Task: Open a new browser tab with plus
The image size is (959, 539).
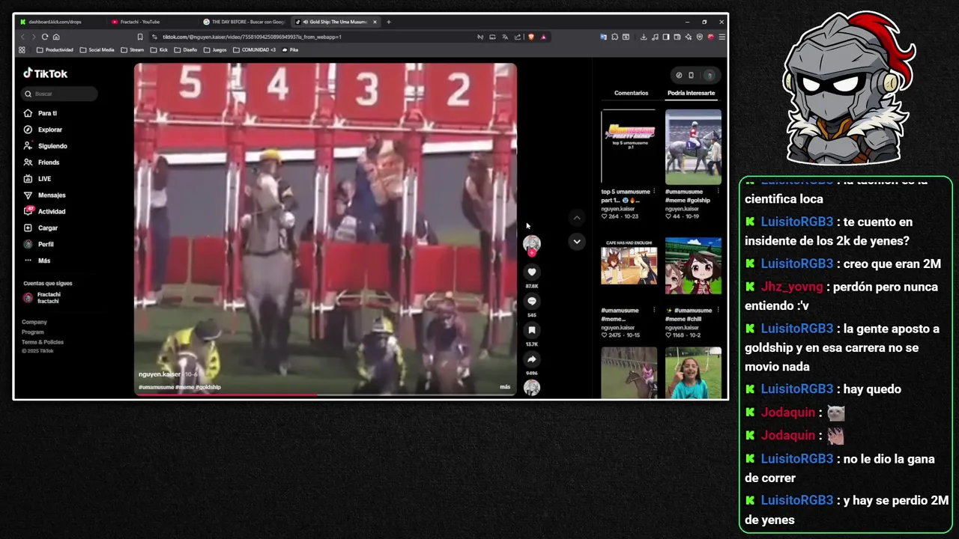Action: pyautogui.click(x=389, y=22)
